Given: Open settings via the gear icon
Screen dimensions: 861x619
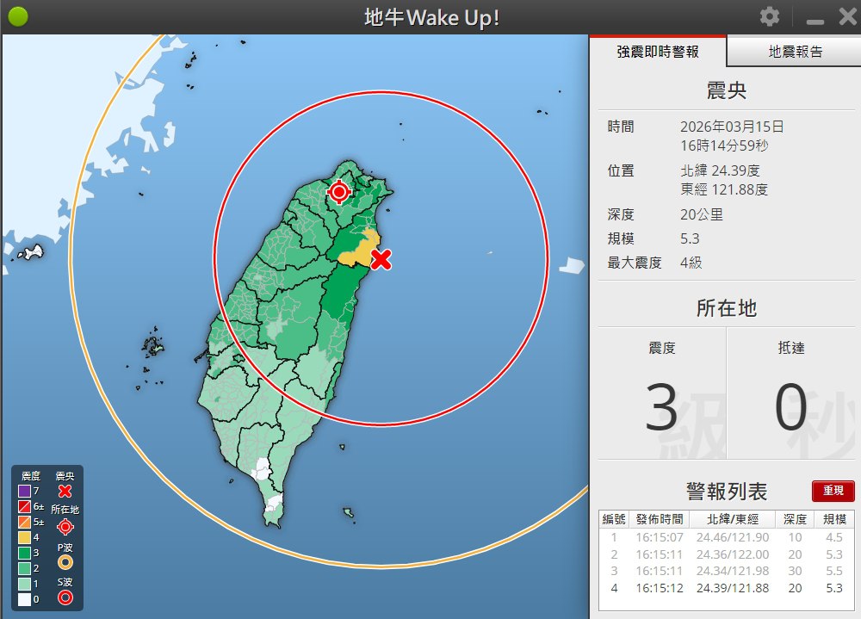Looking at the screenshot, I should [x=769, y=16].
